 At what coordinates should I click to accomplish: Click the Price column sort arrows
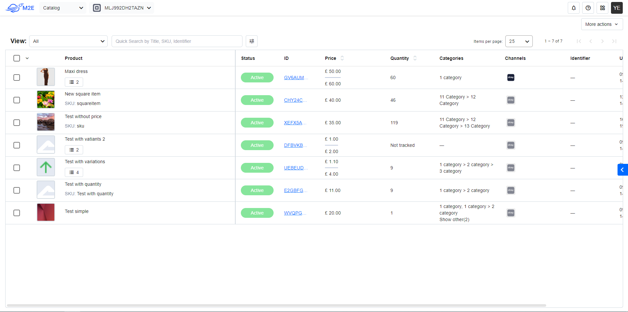tap(342, 58)
